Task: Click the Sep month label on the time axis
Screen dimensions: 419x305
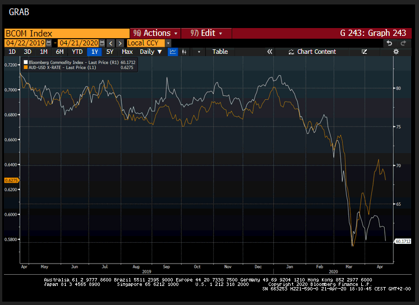Action: click(x=167, y=266)
